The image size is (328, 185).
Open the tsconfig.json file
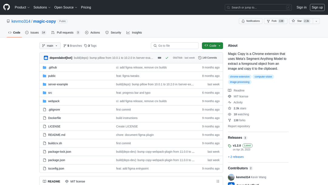(x=56, y=169)
